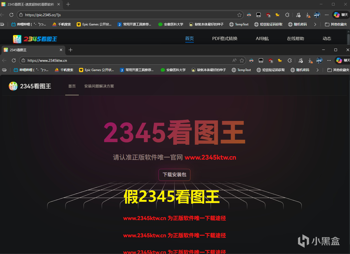The image size is (350, 254).
Task: Close the 2345看图王 tab in front window
Action: click(x=61, y=50)
